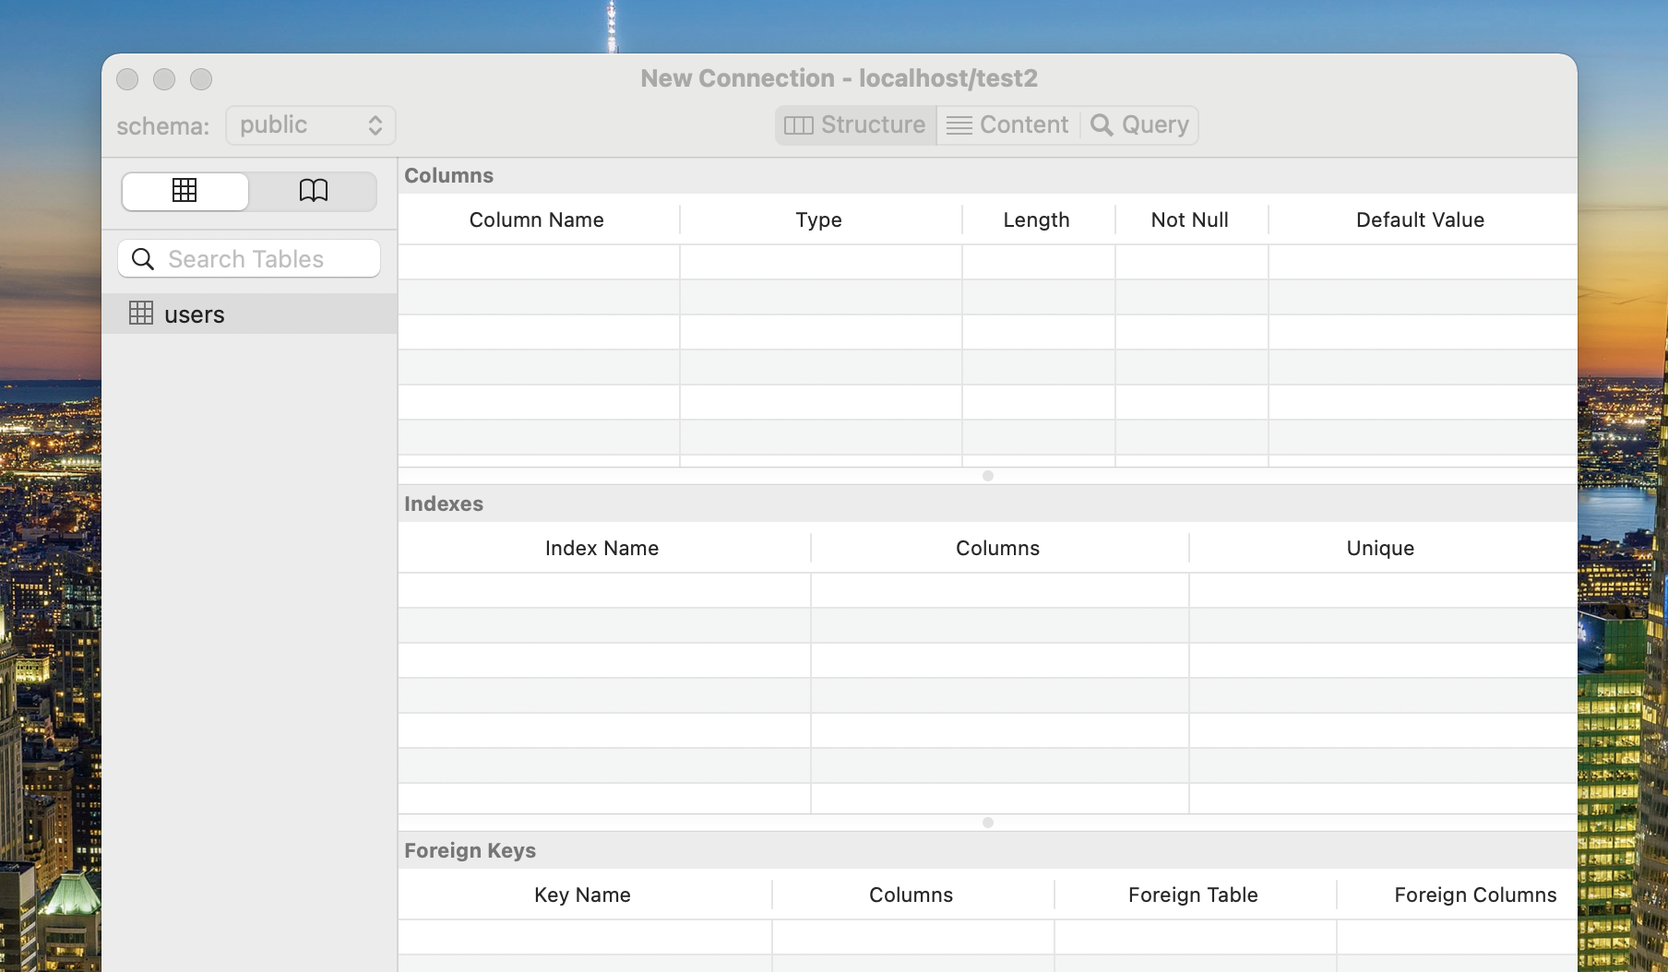Open the schema selector showing public
Viewport: 1668px width, 972px height.
(x=310, y=124)
